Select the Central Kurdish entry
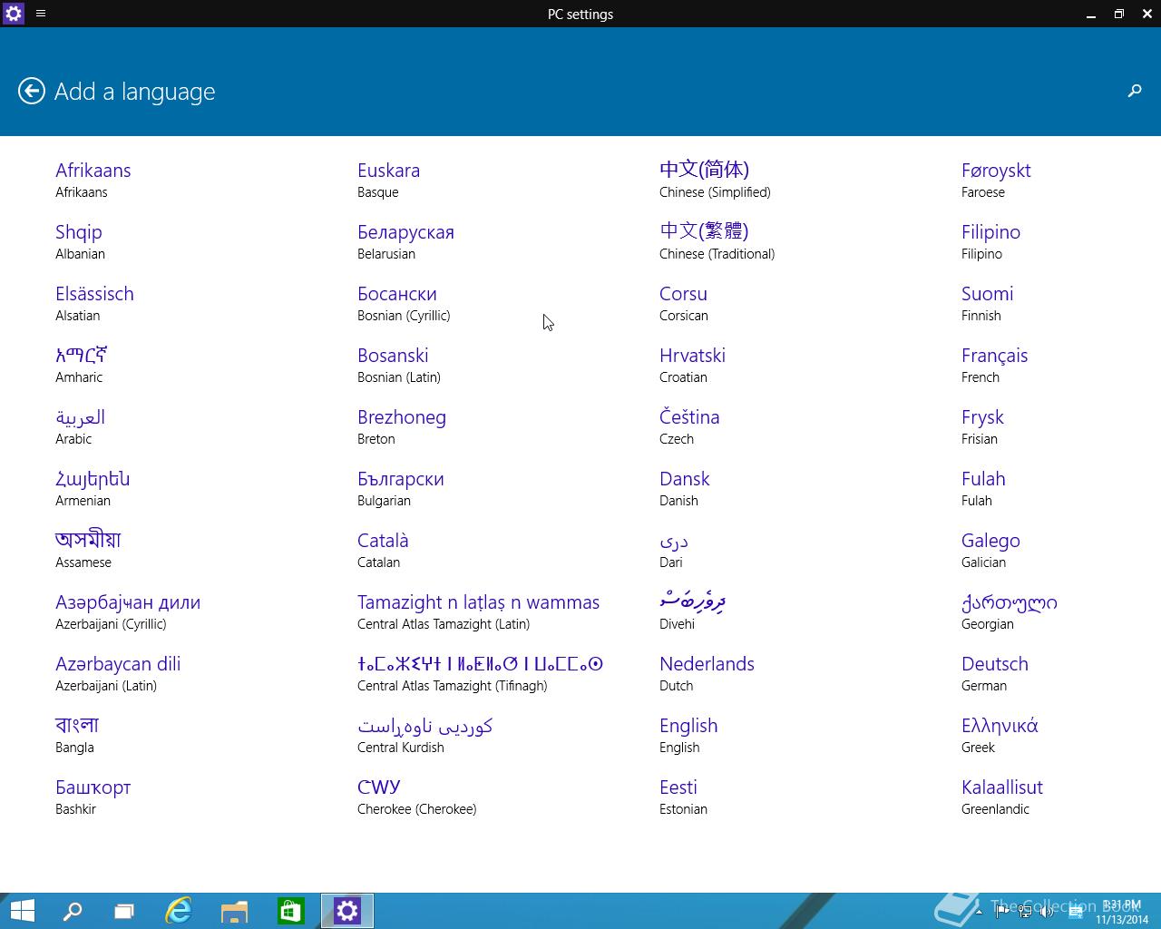Viewport: 1161px width, 929px height. (424, 735)
